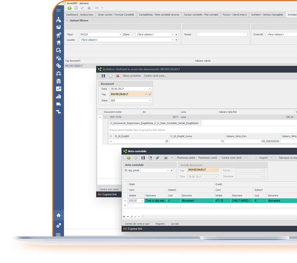The height and width of the screenshot is (263, 297).
Task: Click the truck delivery icon in sidebar
Action: click(58, 104)
